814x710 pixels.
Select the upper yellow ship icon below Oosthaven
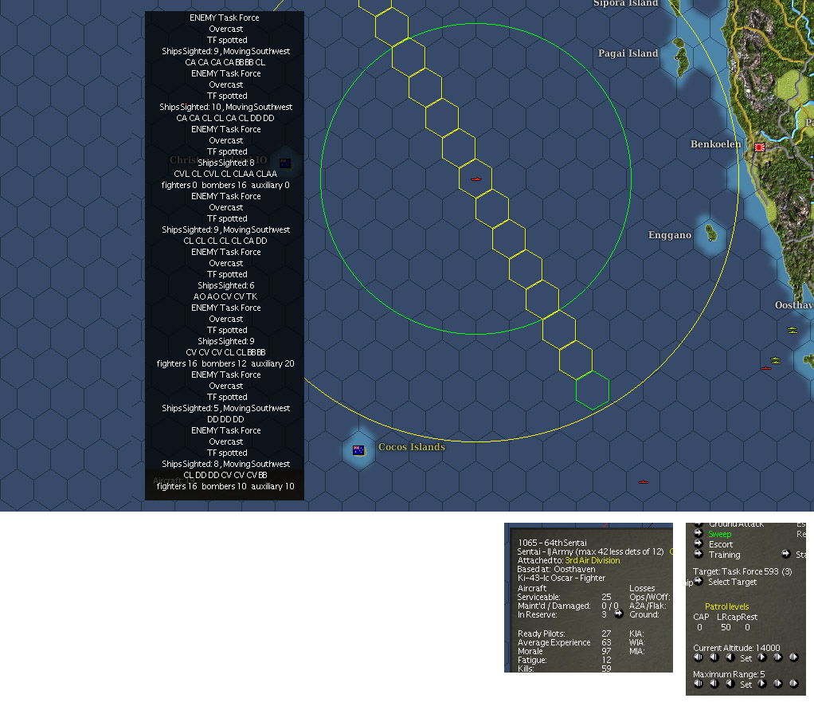[x=792, y=330]
